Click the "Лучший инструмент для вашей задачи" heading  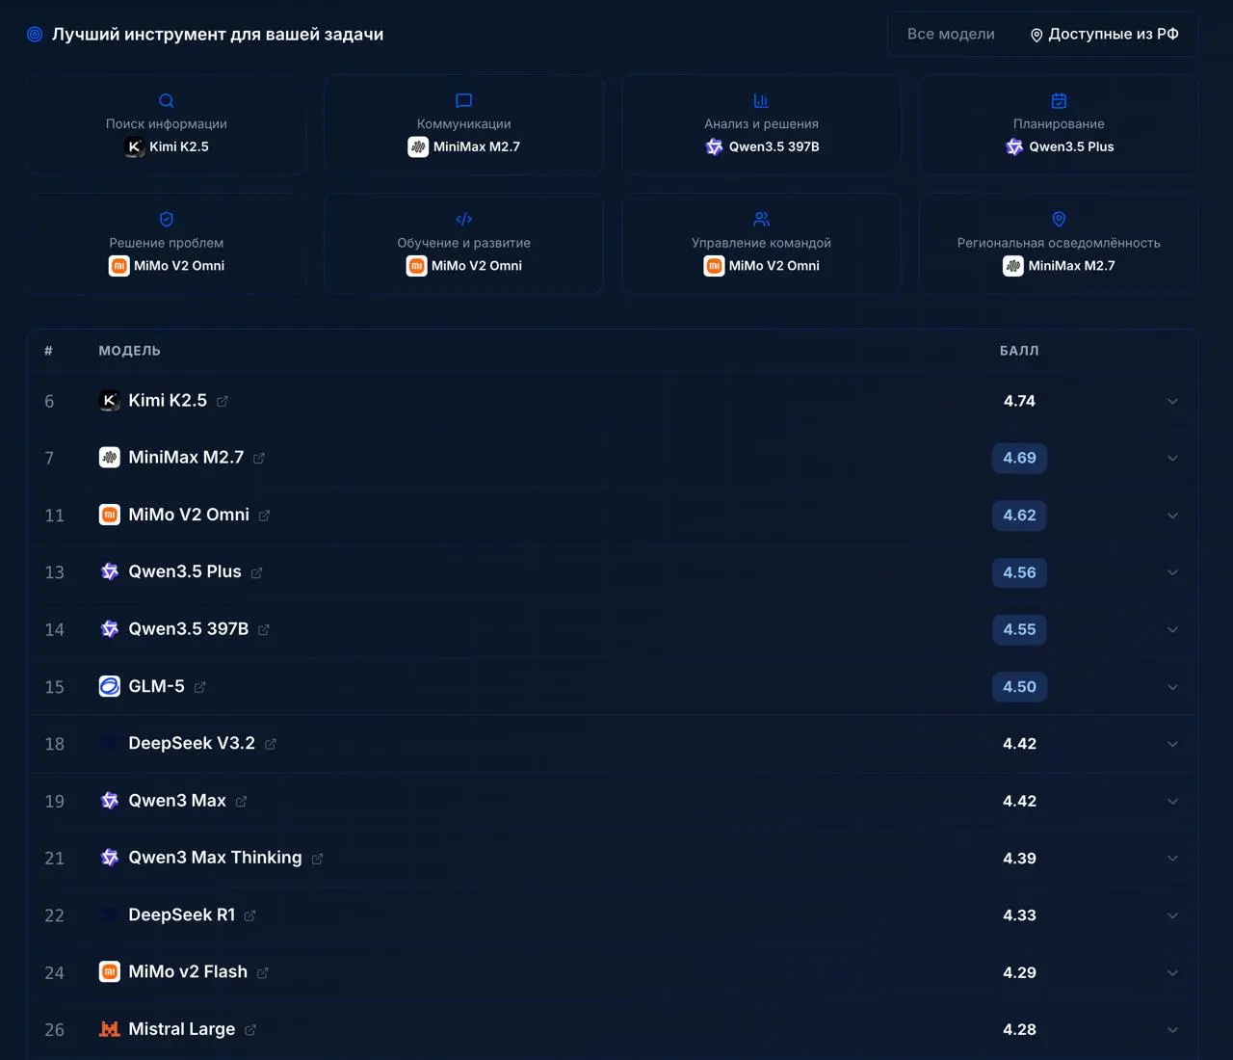click(218, 35)
